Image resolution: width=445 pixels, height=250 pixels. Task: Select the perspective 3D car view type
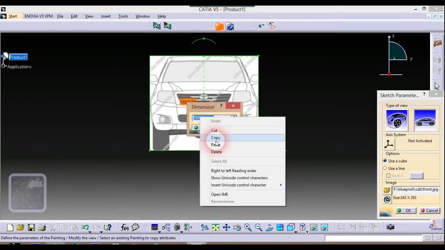(397, 120)
